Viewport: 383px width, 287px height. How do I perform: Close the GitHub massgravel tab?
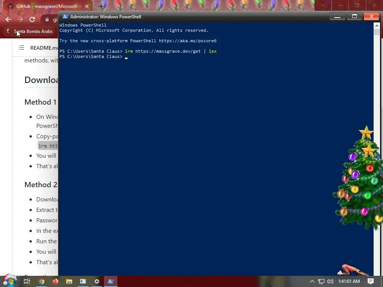[x=87, y=6]
